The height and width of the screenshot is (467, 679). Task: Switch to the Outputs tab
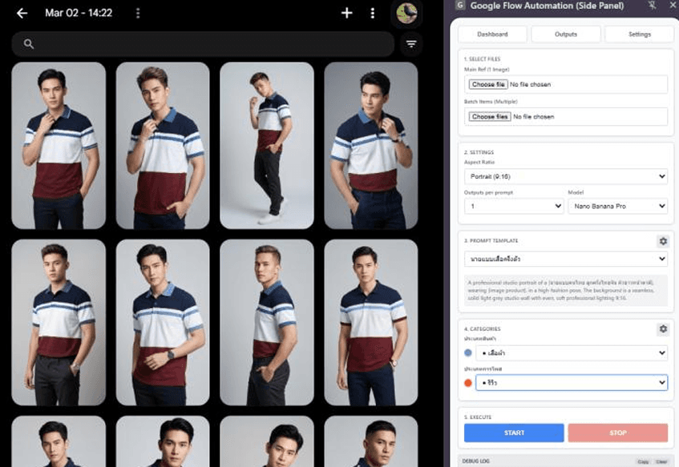566,34
